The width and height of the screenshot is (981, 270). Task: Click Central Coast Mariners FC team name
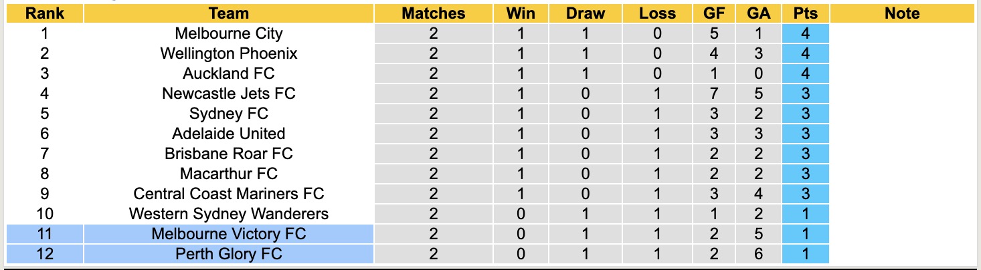coord(228,194)
